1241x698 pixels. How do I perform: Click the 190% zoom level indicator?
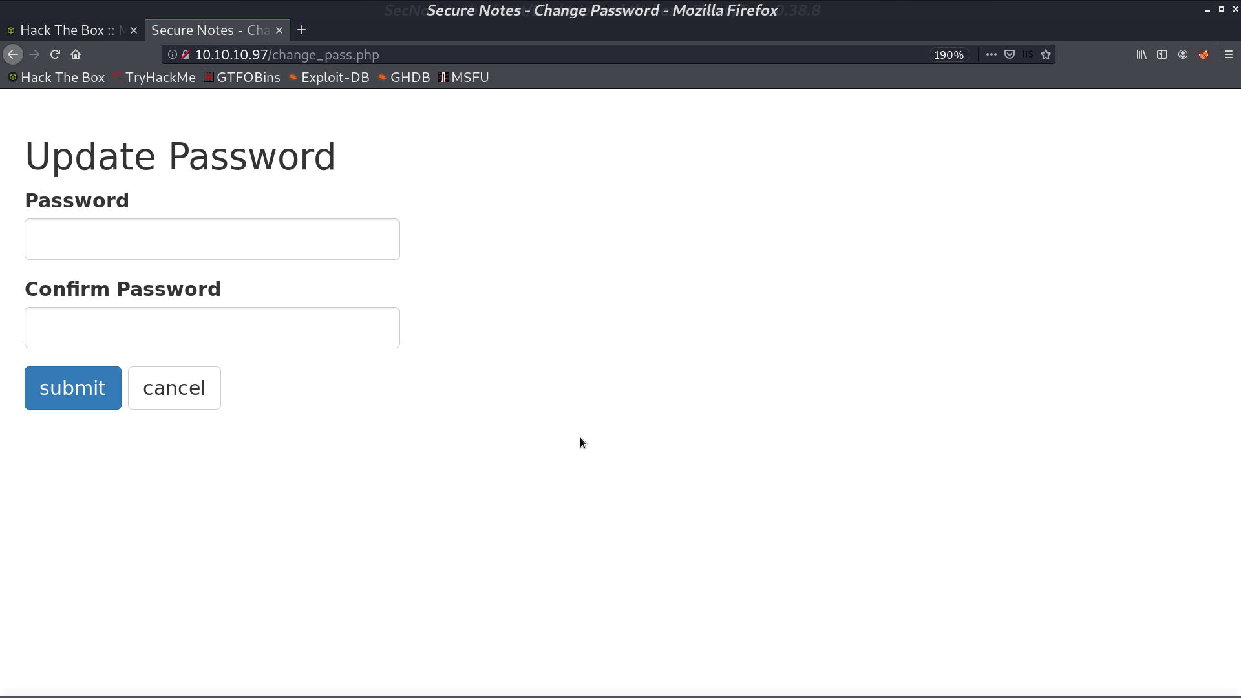(x=949, y=55)
